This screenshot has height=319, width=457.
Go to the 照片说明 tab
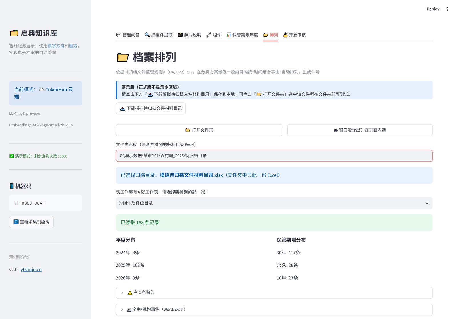coord(189,35)
